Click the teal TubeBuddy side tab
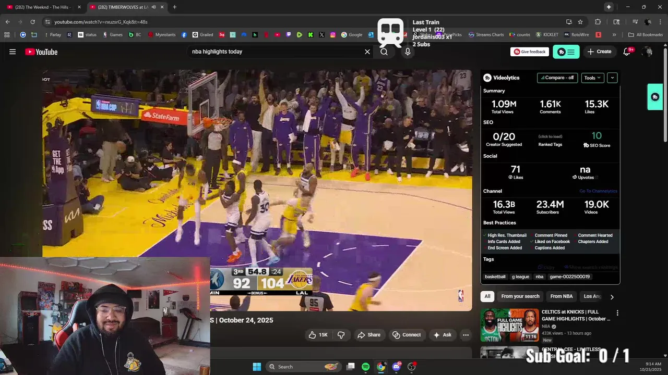The height and width of the screenshot is (375, 668). (x=655, y=97)
